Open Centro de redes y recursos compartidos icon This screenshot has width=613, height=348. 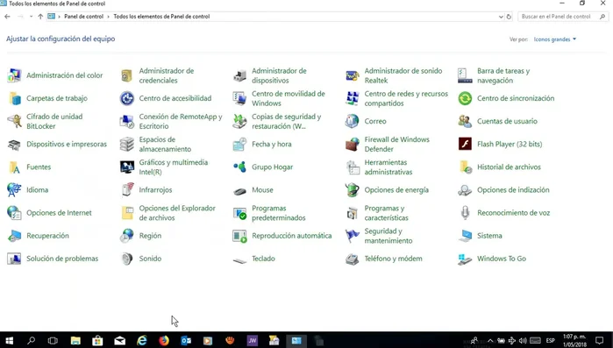pos(353,98)
